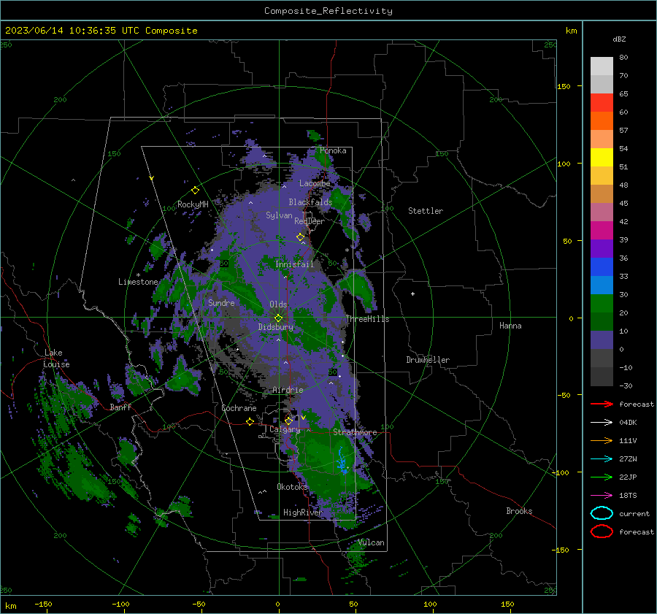Click the Vulcan town label

372,542
